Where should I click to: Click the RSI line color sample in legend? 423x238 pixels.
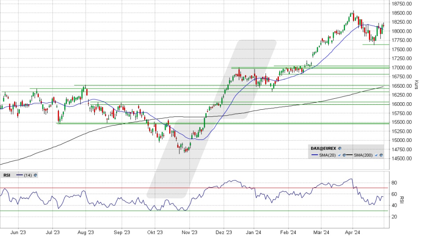tap(19, 175)
